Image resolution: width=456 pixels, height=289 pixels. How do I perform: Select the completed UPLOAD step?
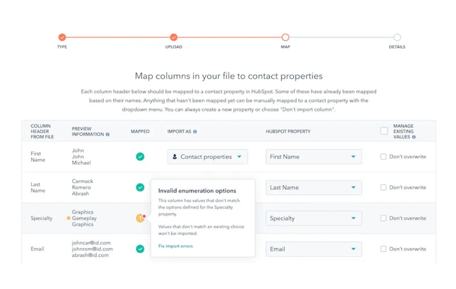point(173,37)
